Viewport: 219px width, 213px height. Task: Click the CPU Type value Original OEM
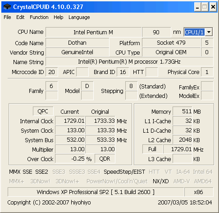click(171, 52)
